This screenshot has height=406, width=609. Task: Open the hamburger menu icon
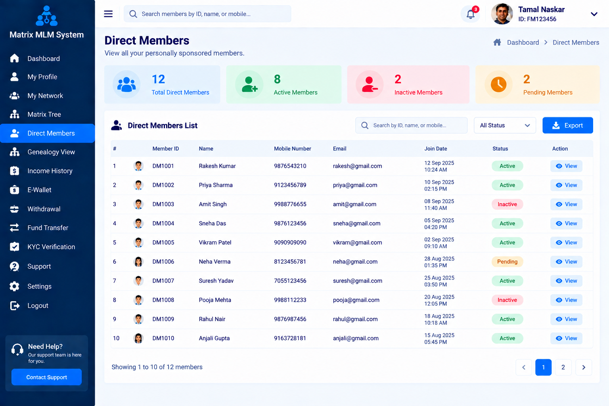[108, 14]
